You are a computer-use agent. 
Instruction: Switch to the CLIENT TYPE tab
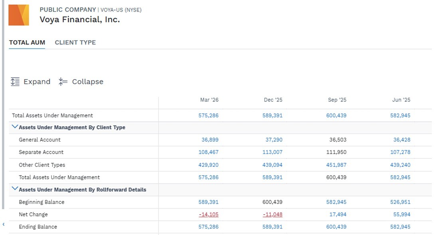tap(75, 42)
